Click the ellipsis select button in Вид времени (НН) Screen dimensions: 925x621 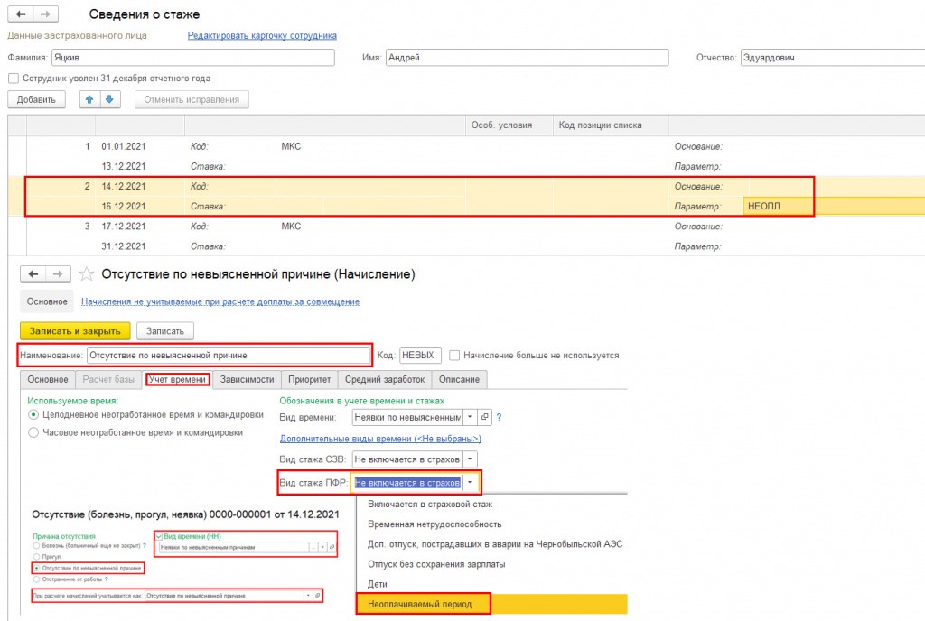pyautogui.click(x=313, y=547)
